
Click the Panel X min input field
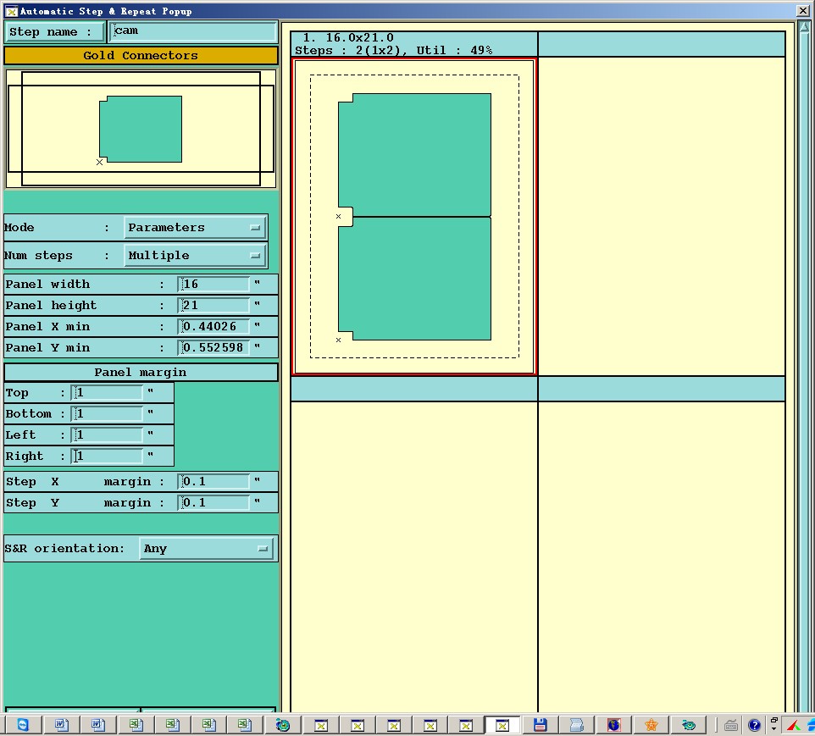[x=213, y=327]
